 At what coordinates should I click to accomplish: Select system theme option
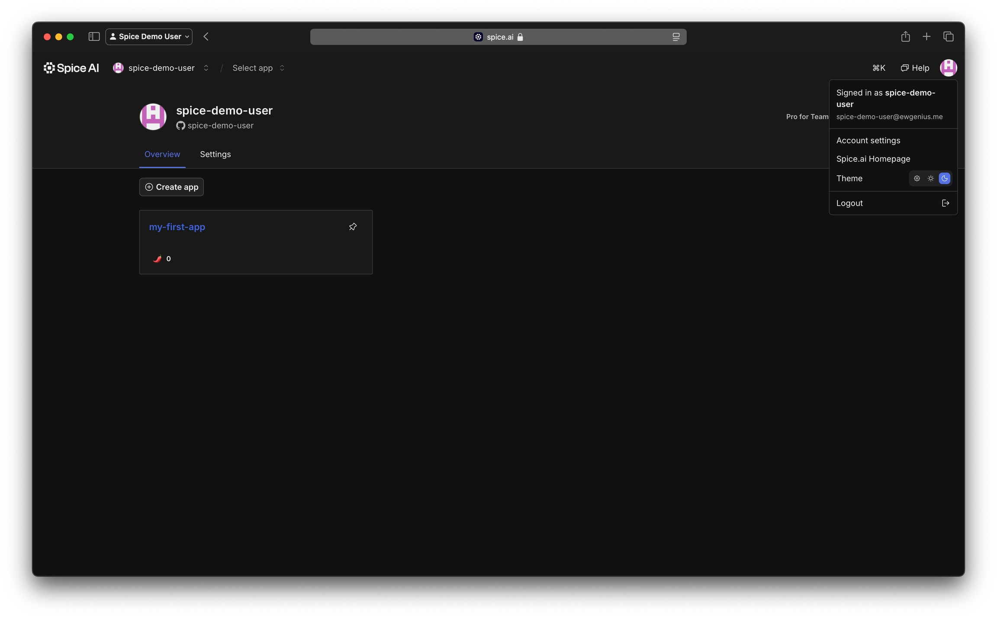(x=917, y=178)
